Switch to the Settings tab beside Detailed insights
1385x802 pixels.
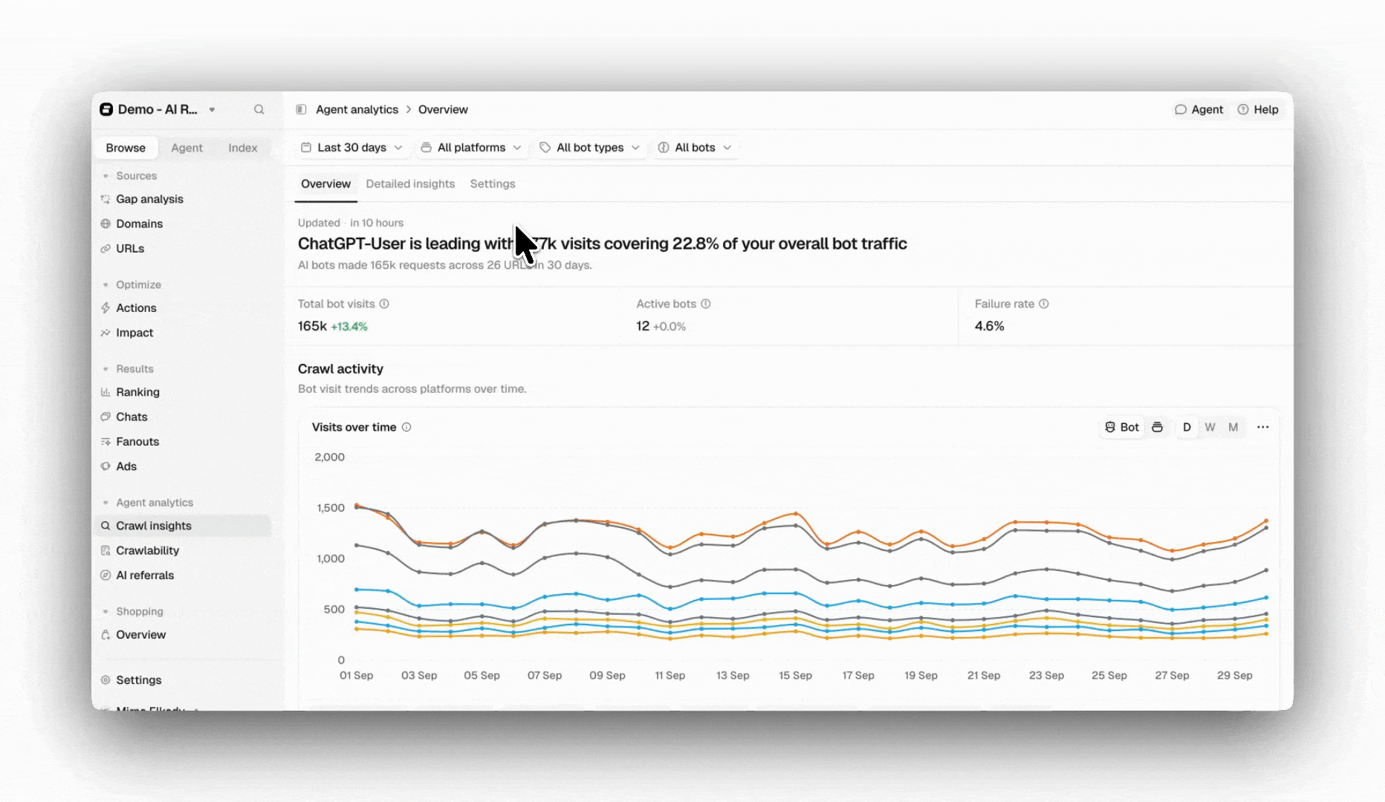[493, 184]
